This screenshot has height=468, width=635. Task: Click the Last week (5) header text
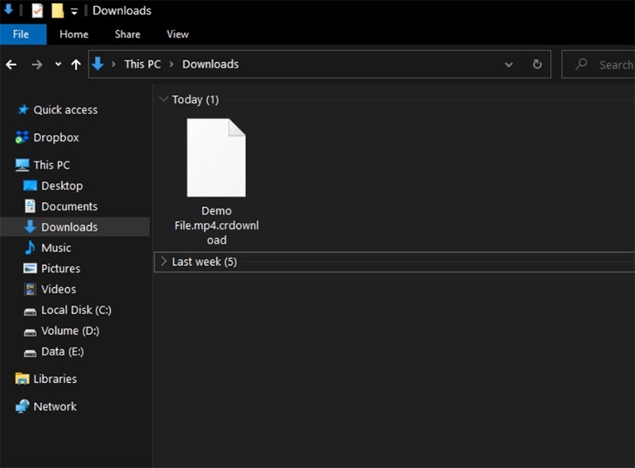click(204, 262)
